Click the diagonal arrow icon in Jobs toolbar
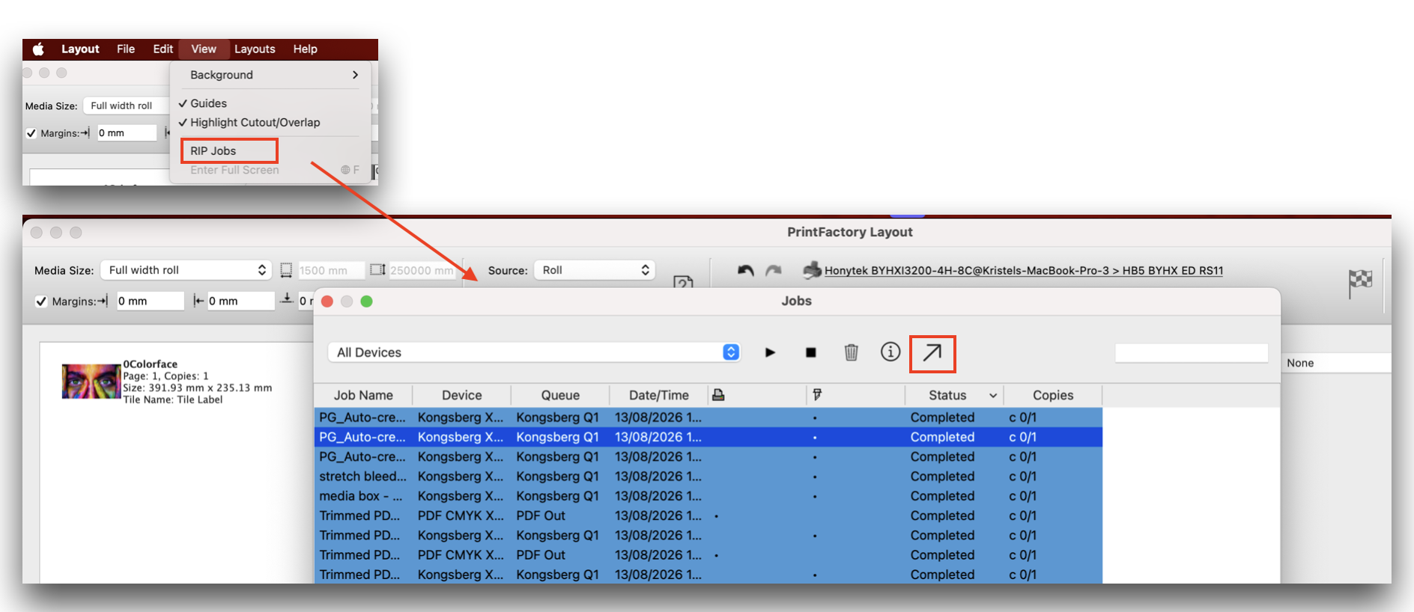1414x612 pixels. point(932,353)
